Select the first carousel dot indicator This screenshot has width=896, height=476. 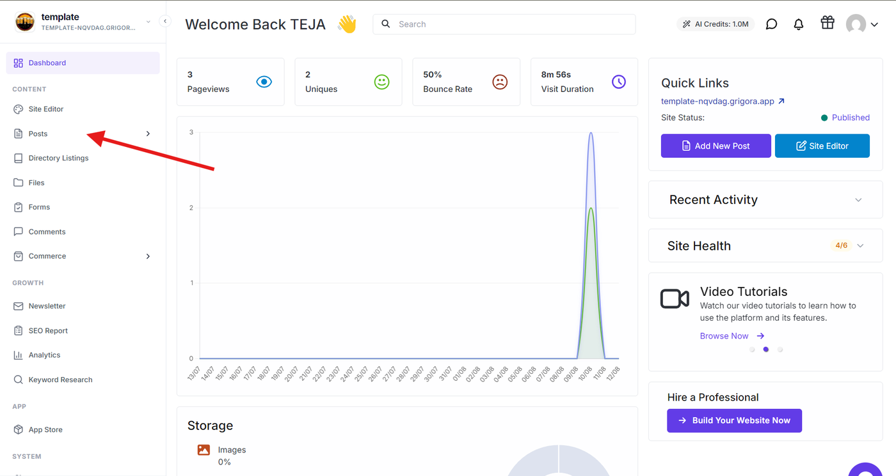tap(752, 349)
